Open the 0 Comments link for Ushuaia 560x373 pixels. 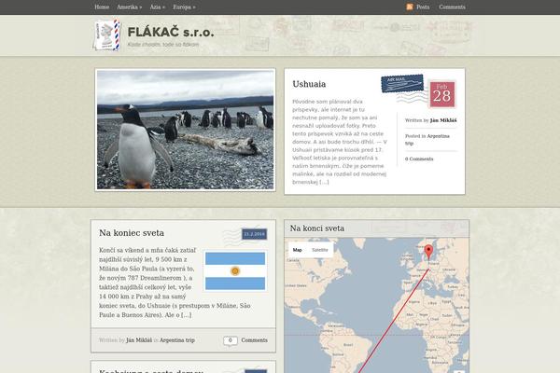pos(419,159)
